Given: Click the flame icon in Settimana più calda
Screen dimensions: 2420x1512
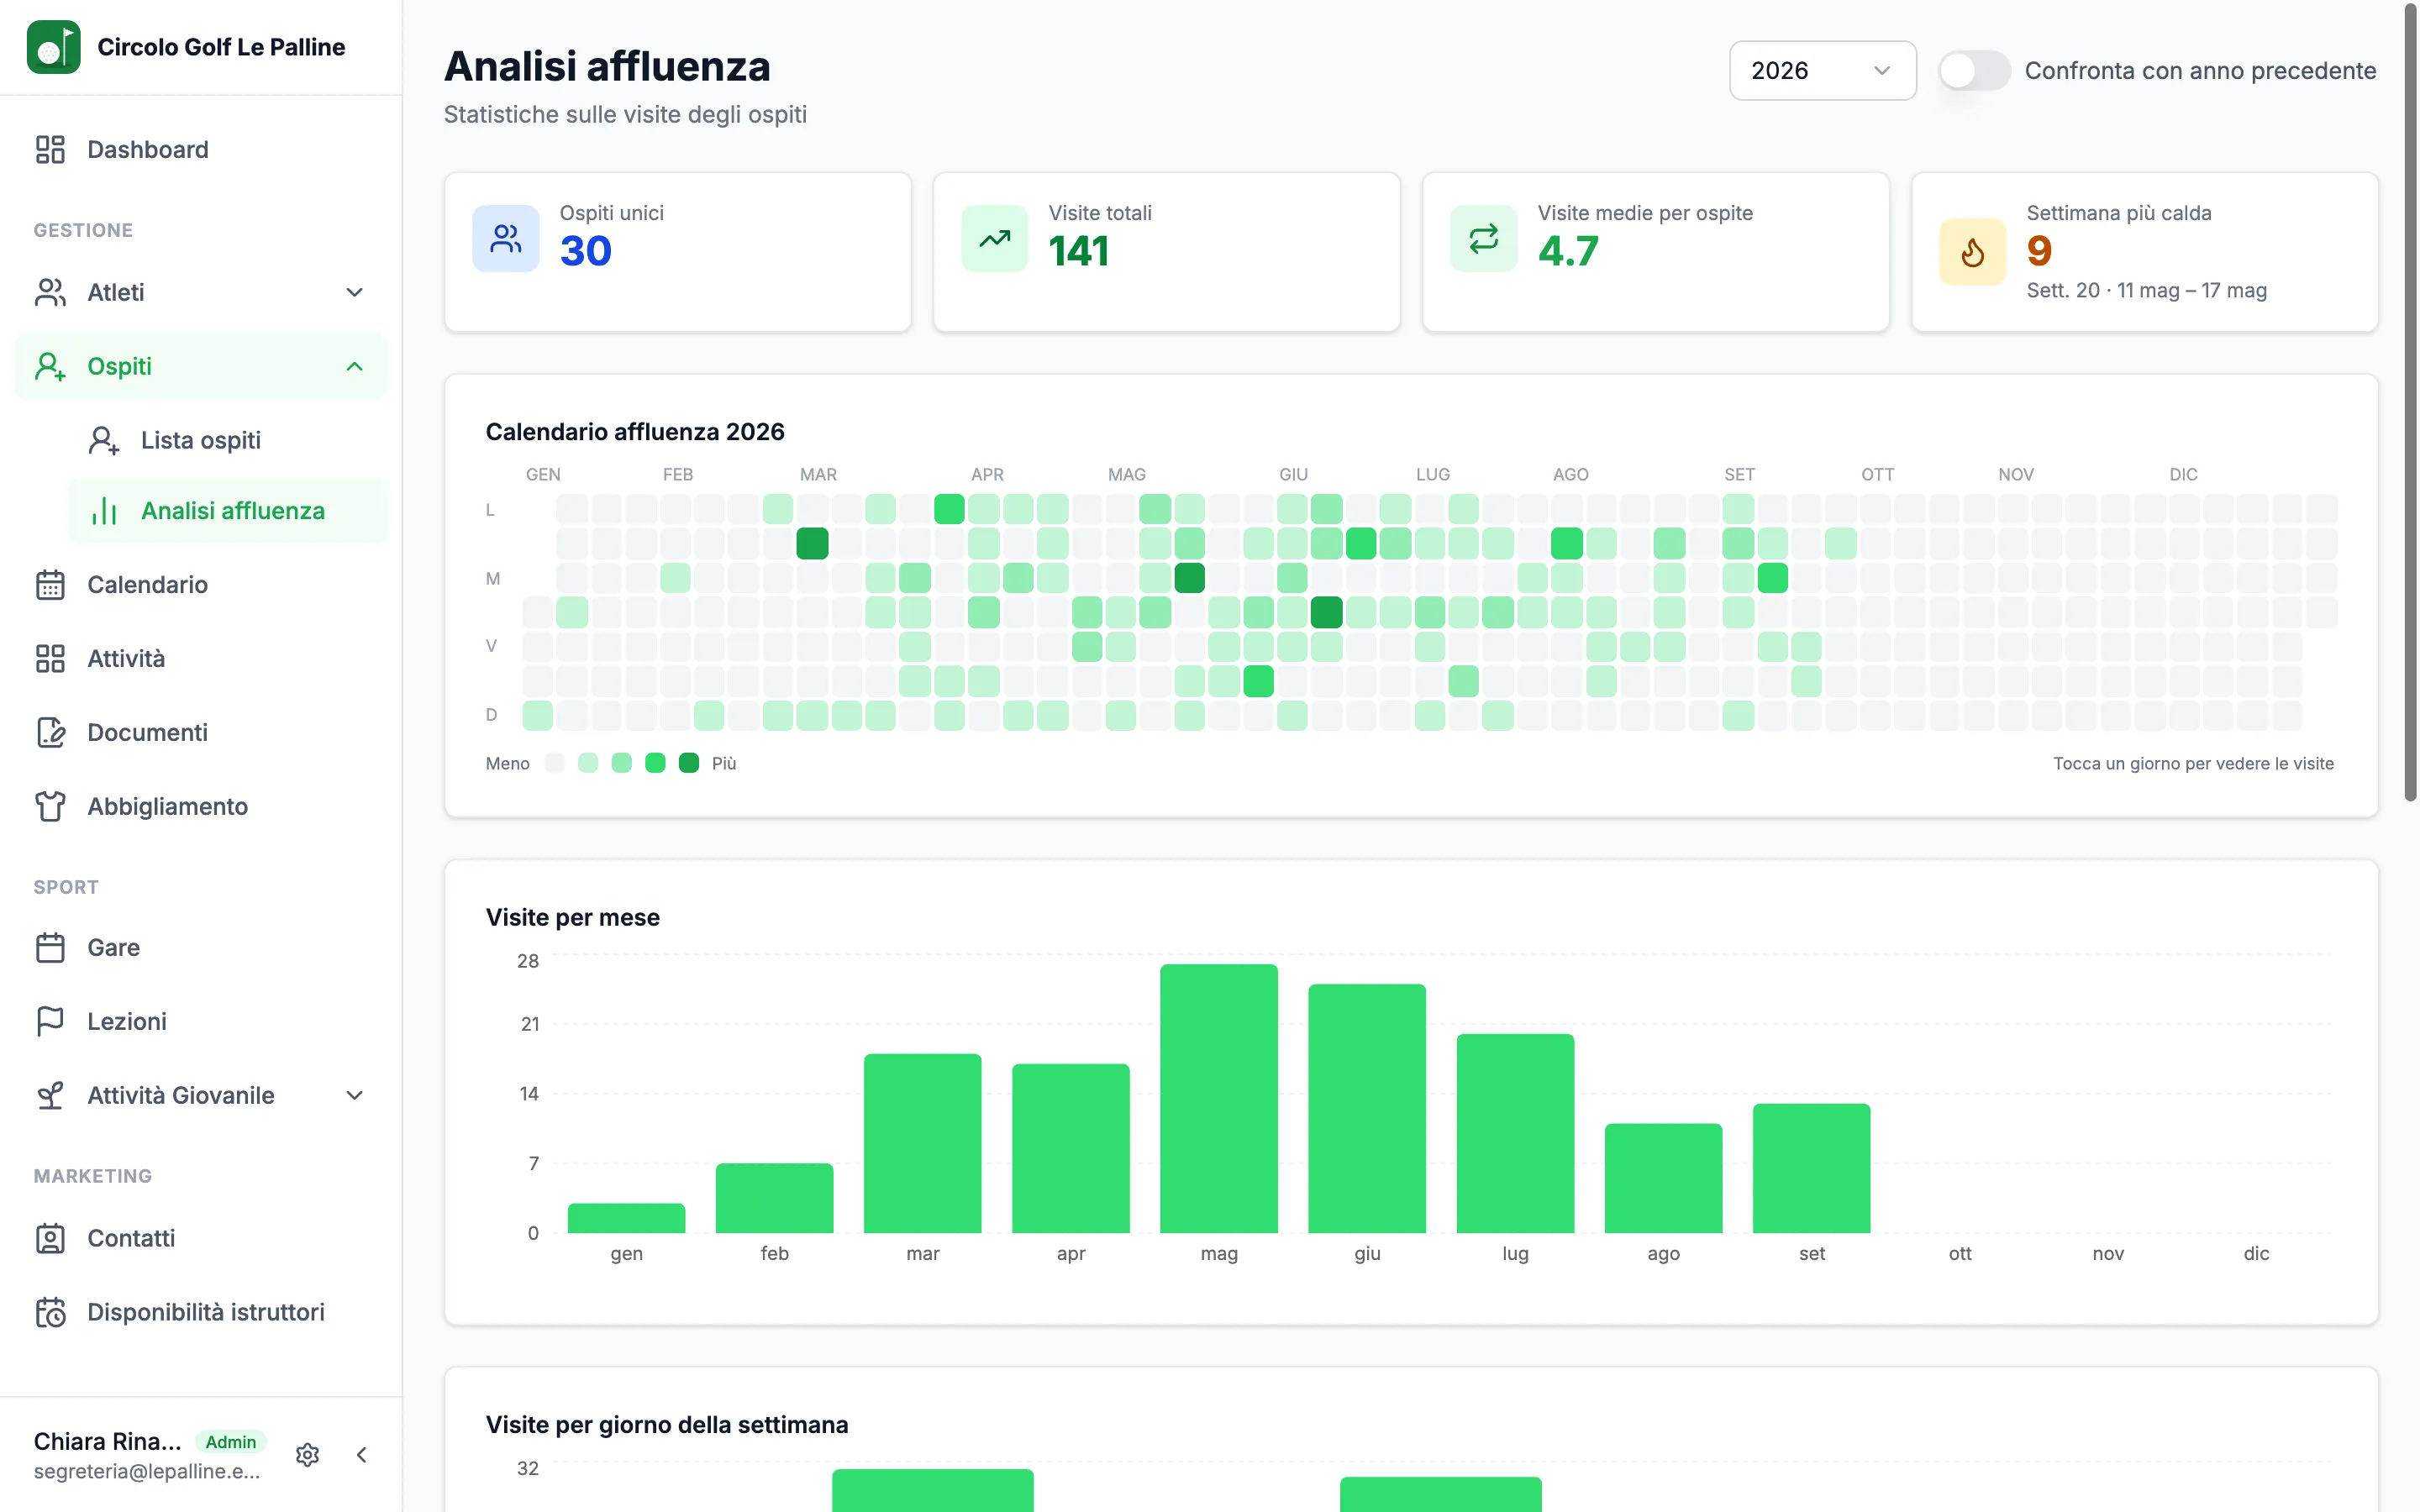Looking at the screenshot, I should 1972,252.
